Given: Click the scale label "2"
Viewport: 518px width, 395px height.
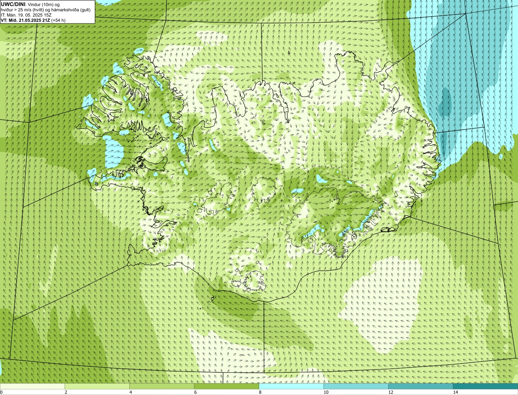Looking at the screenshot, I should point(66,392).
